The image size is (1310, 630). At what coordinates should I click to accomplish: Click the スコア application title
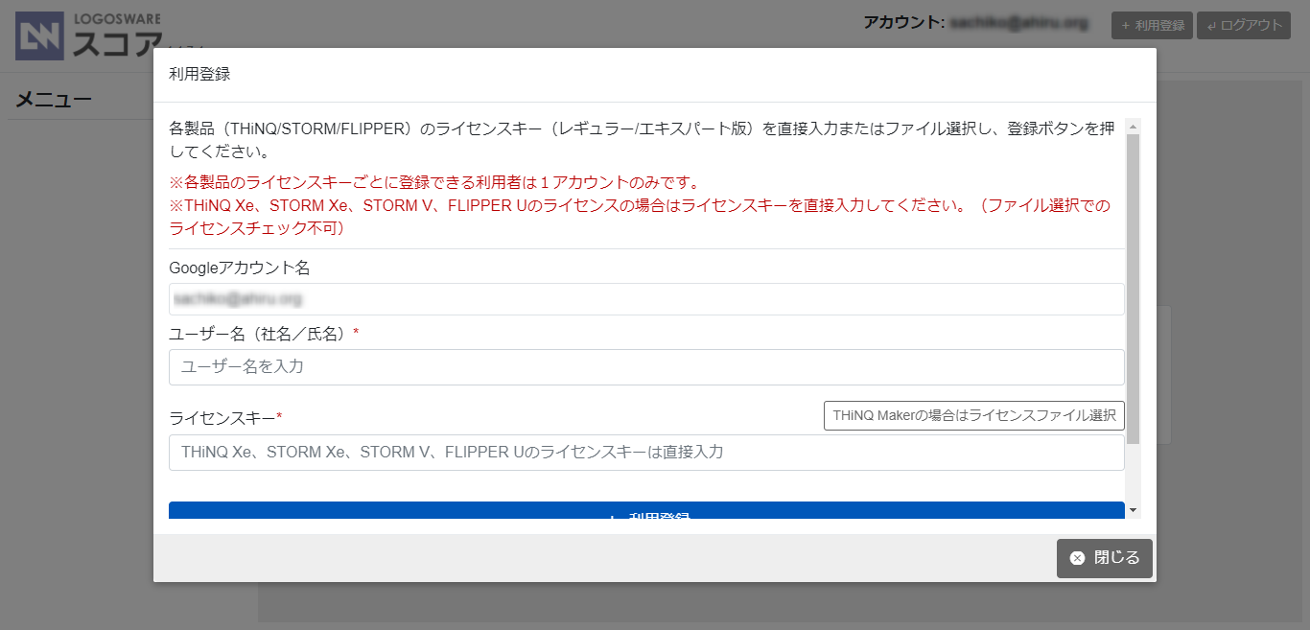click(117, 44)
